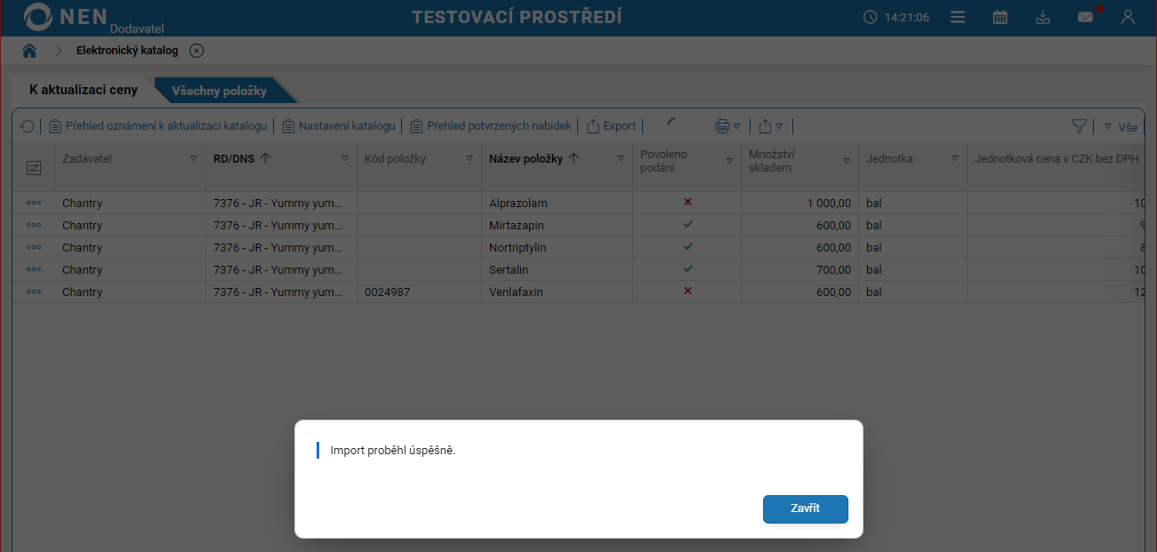This screenshot has height=552, width=1157.
Task: Click red cross in Venlafaxin row
Action: [x=687, y=291]
